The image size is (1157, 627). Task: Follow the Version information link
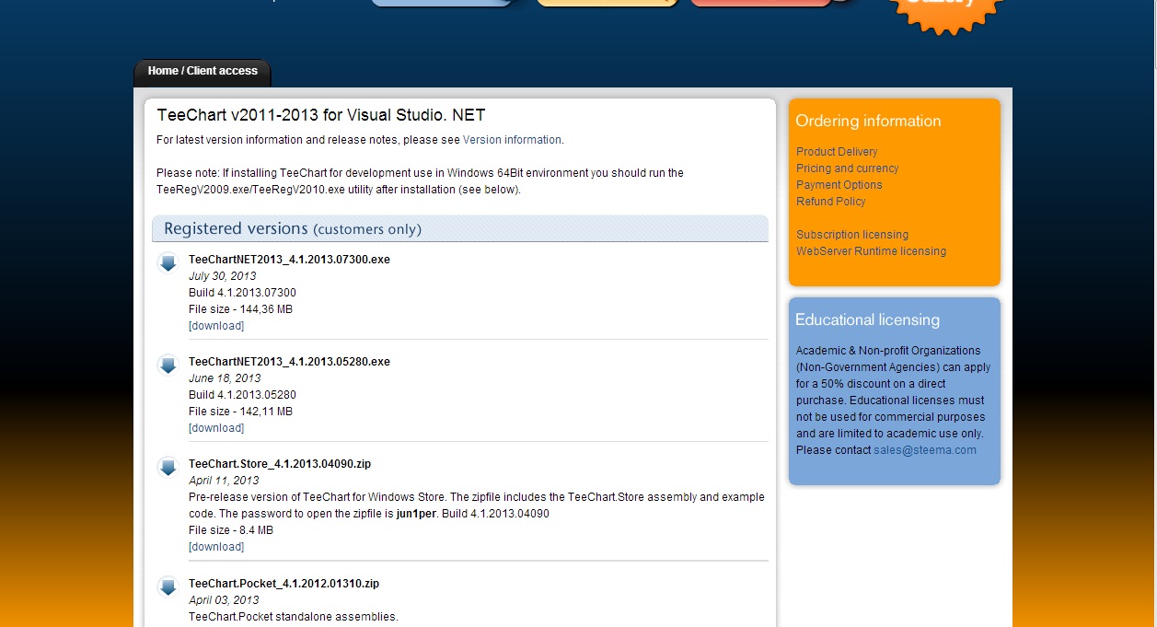[512, 140]
